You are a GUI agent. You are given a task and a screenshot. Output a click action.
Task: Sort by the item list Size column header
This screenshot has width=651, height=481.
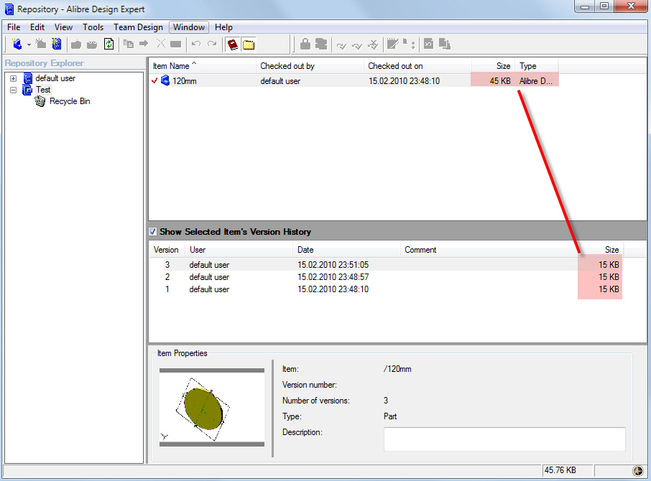pos(493,66)
